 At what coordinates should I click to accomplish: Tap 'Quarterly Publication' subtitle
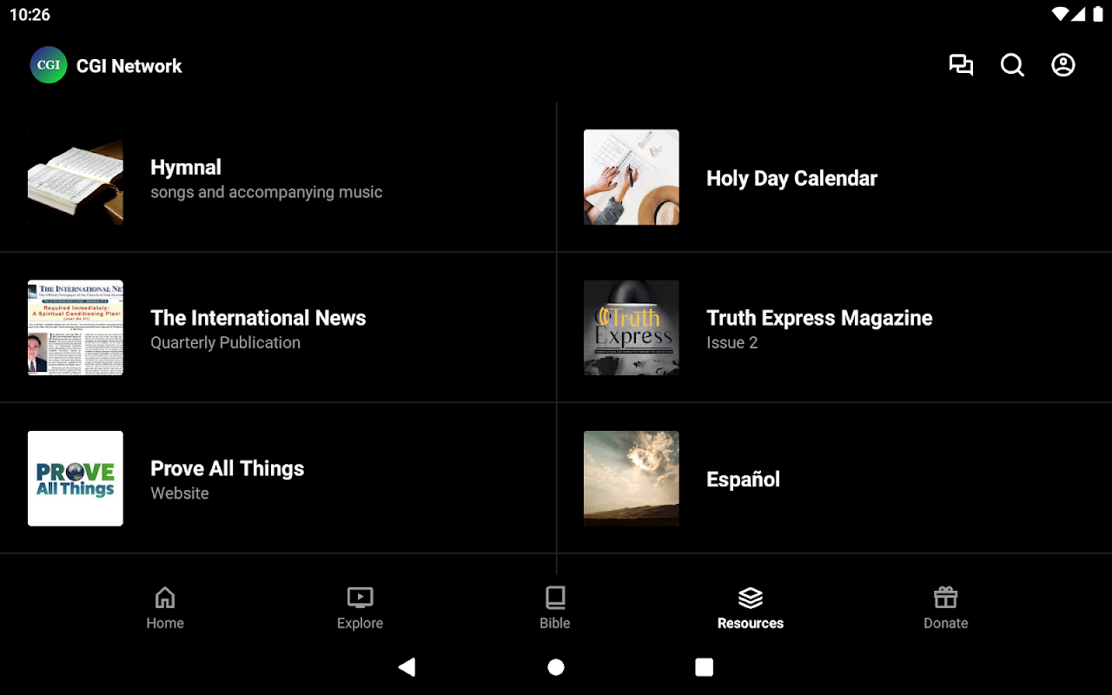(x=226, y=342)
